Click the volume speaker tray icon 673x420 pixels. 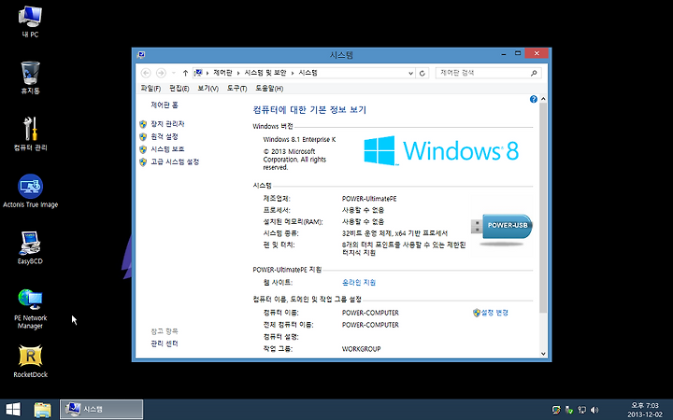[x=594, y=410]
